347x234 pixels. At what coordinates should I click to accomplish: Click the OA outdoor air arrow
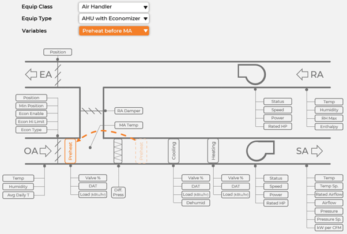coord(38,151)
